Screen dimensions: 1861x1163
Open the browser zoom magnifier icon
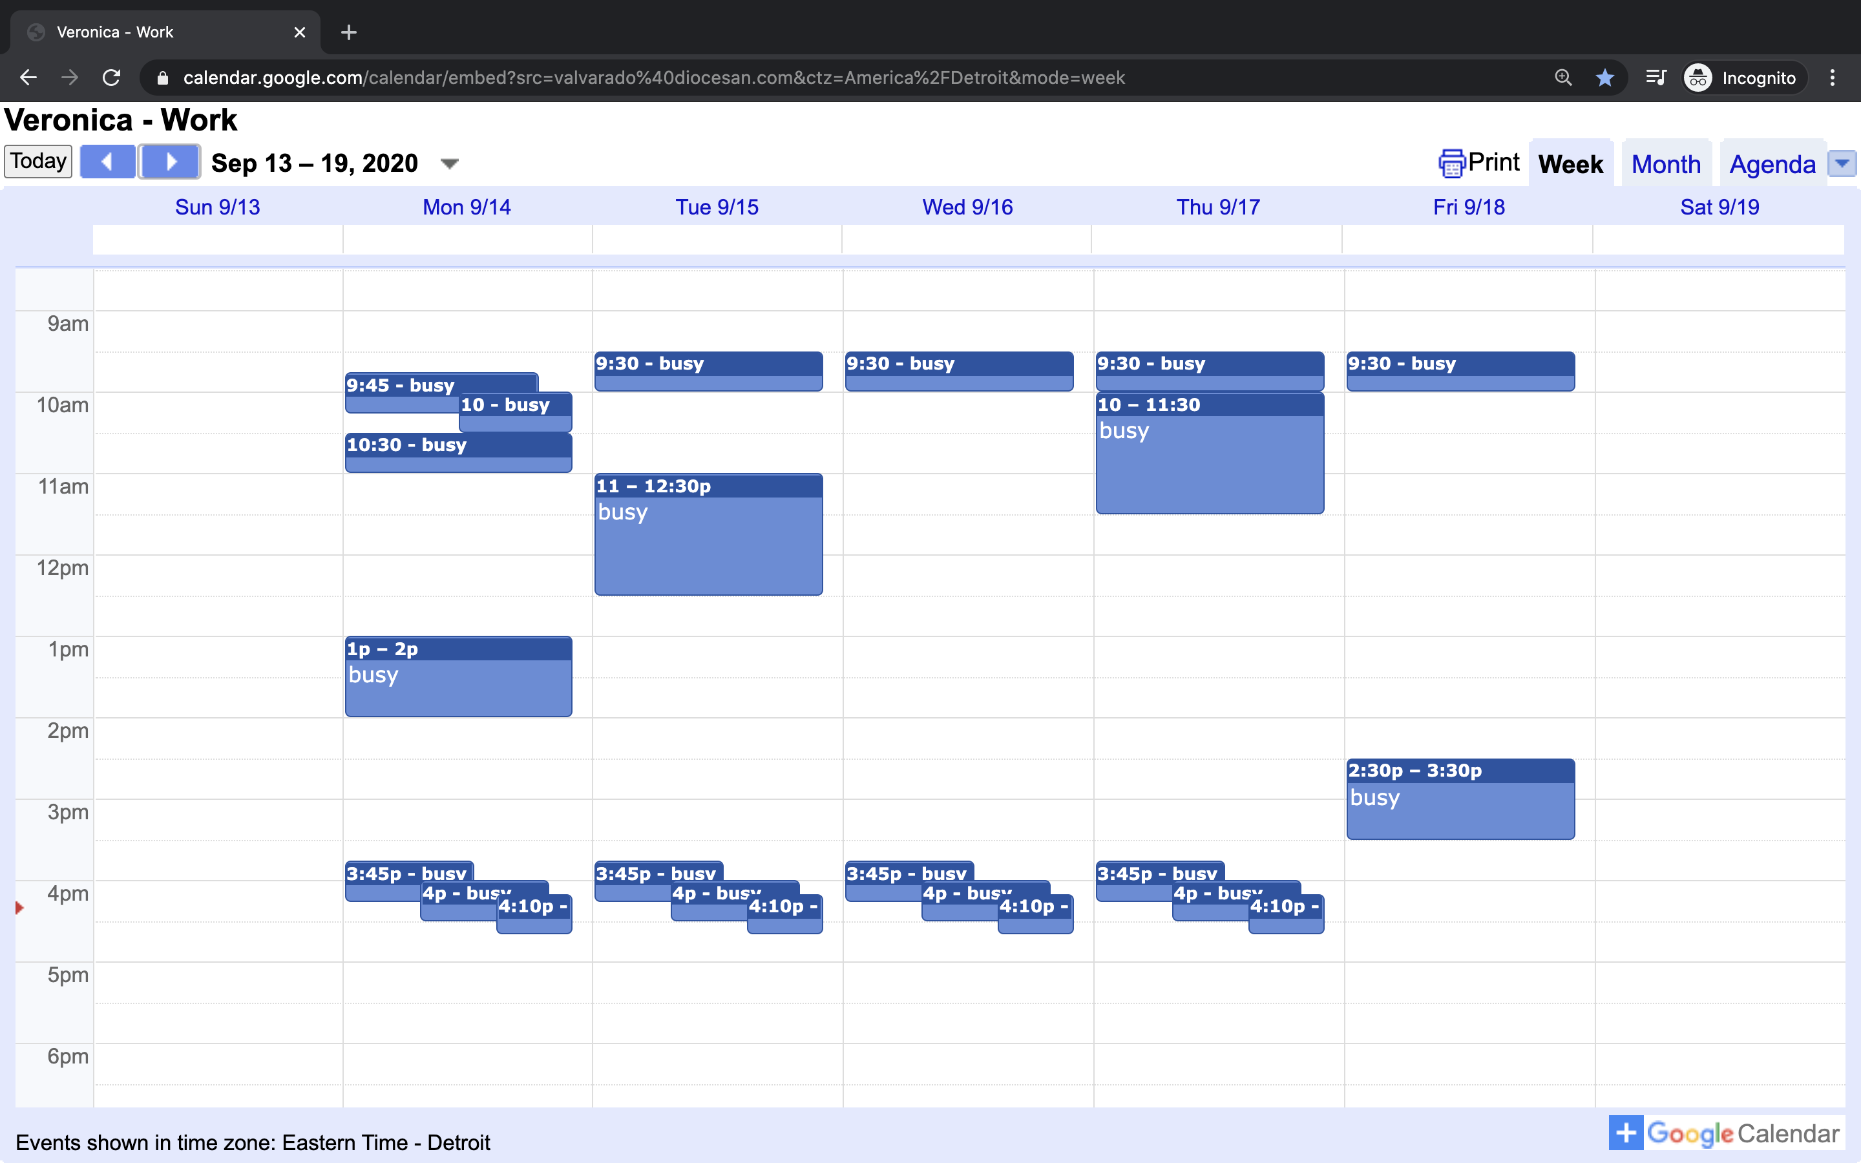[x=1562, y=78]
